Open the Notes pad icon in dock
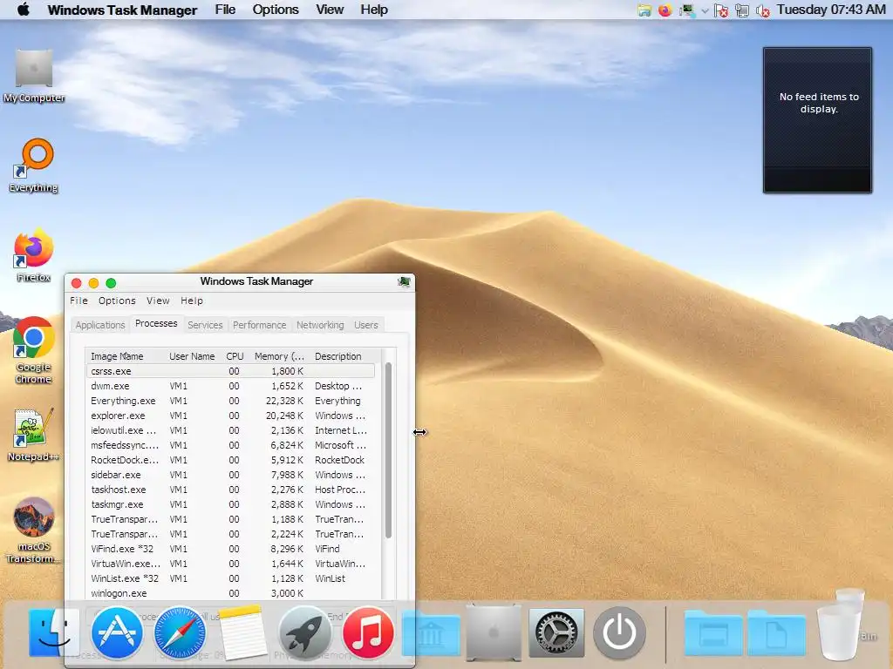Viewport: 893px width, 669px height. pos(242,632)
